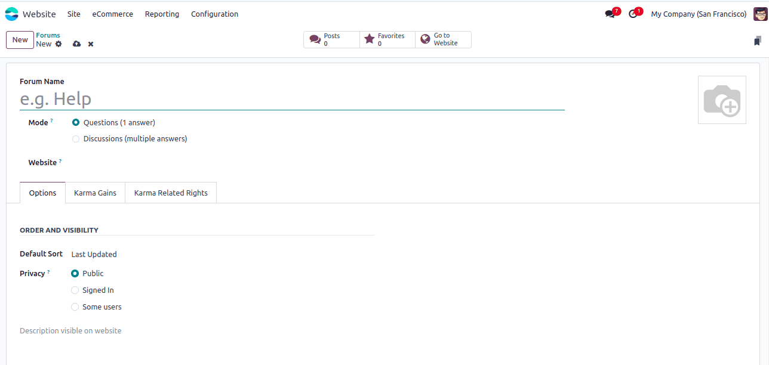The height and width of the screenshot is (365, 769).
Task: Open the Default Sort selector showing Last Updated
Action: point(94,253)
